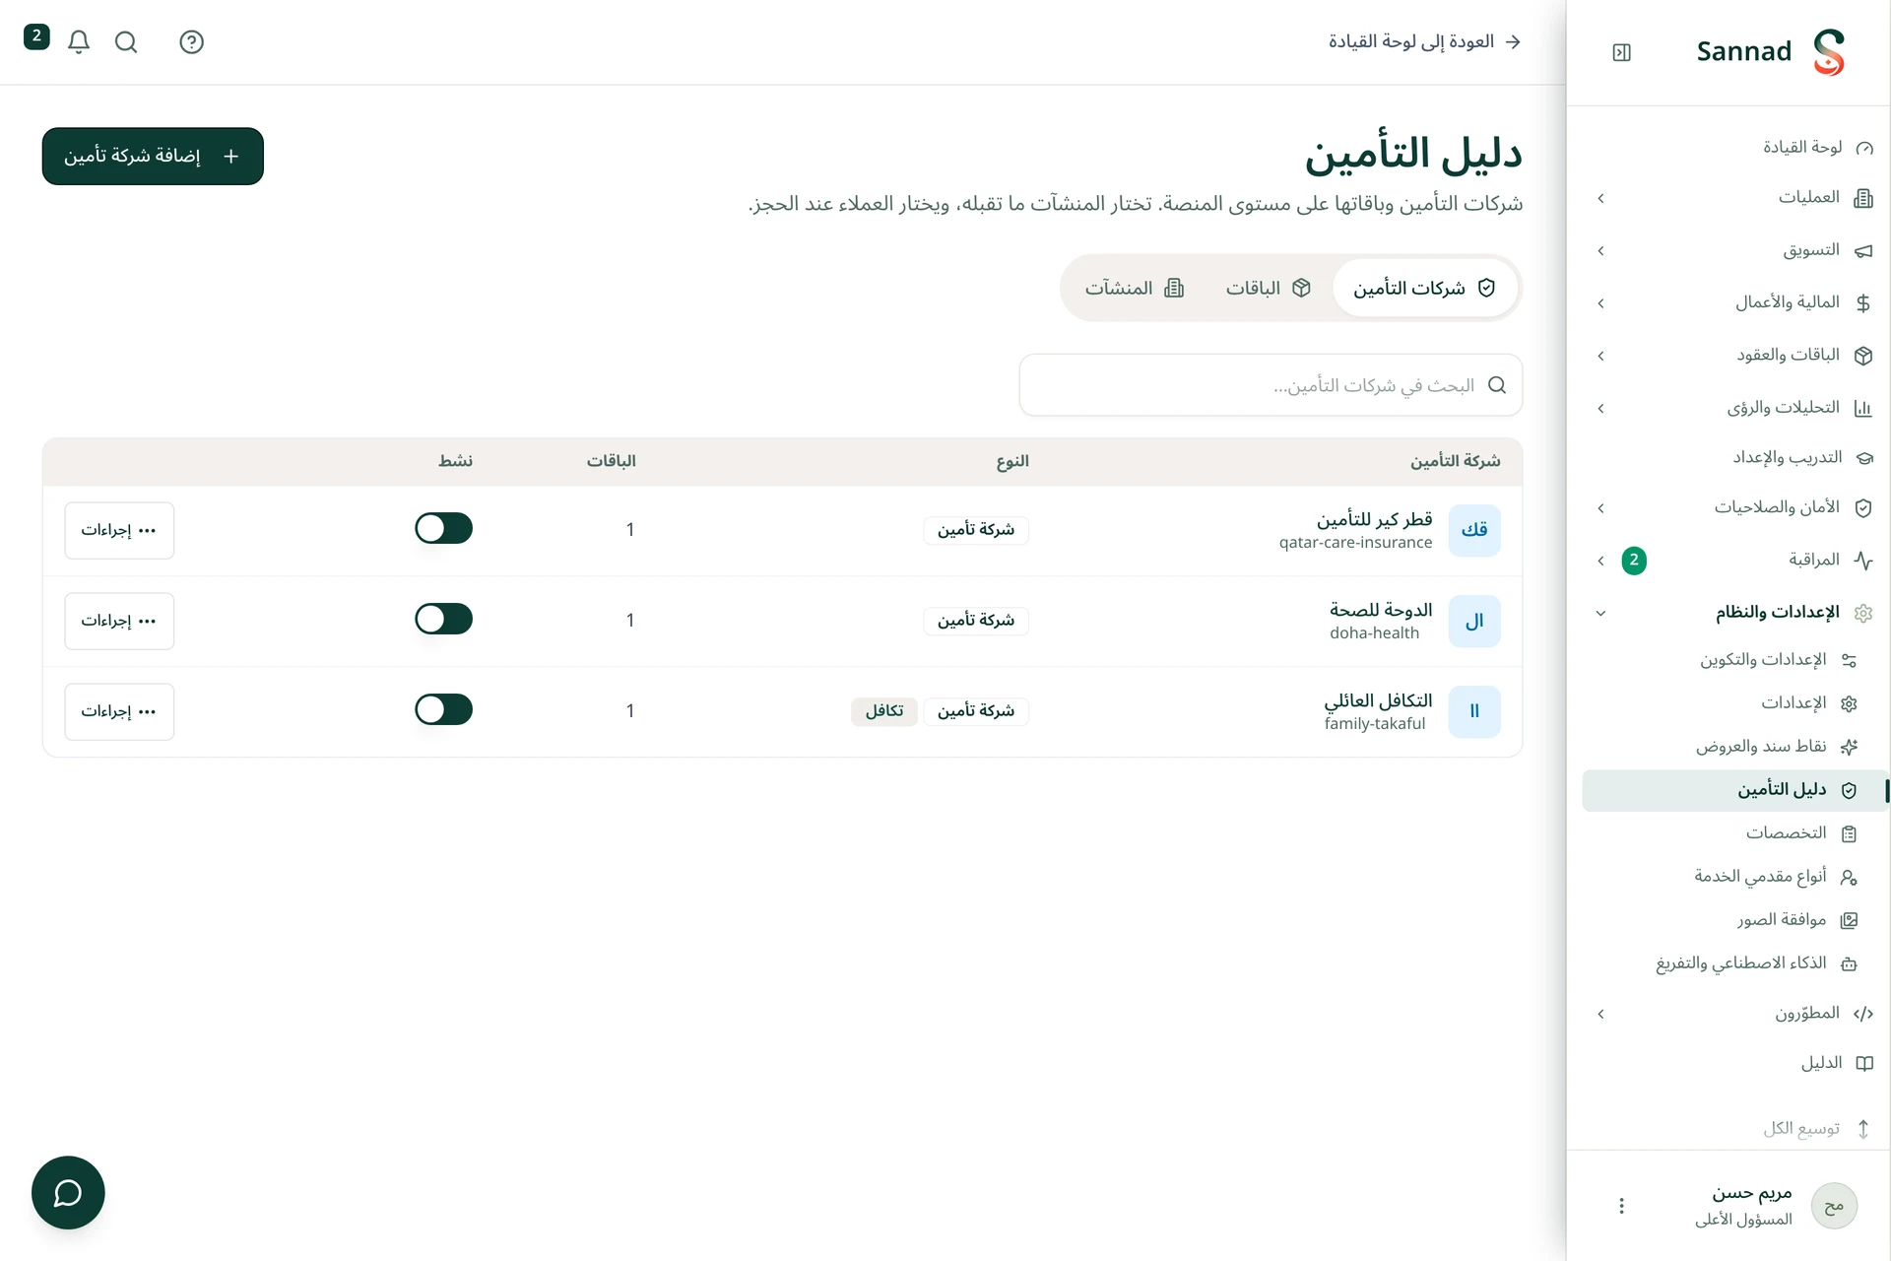Open الإعدادات والتكوين sidebar item
Screen dimensions: 1891x1261
coord(1734,660)
